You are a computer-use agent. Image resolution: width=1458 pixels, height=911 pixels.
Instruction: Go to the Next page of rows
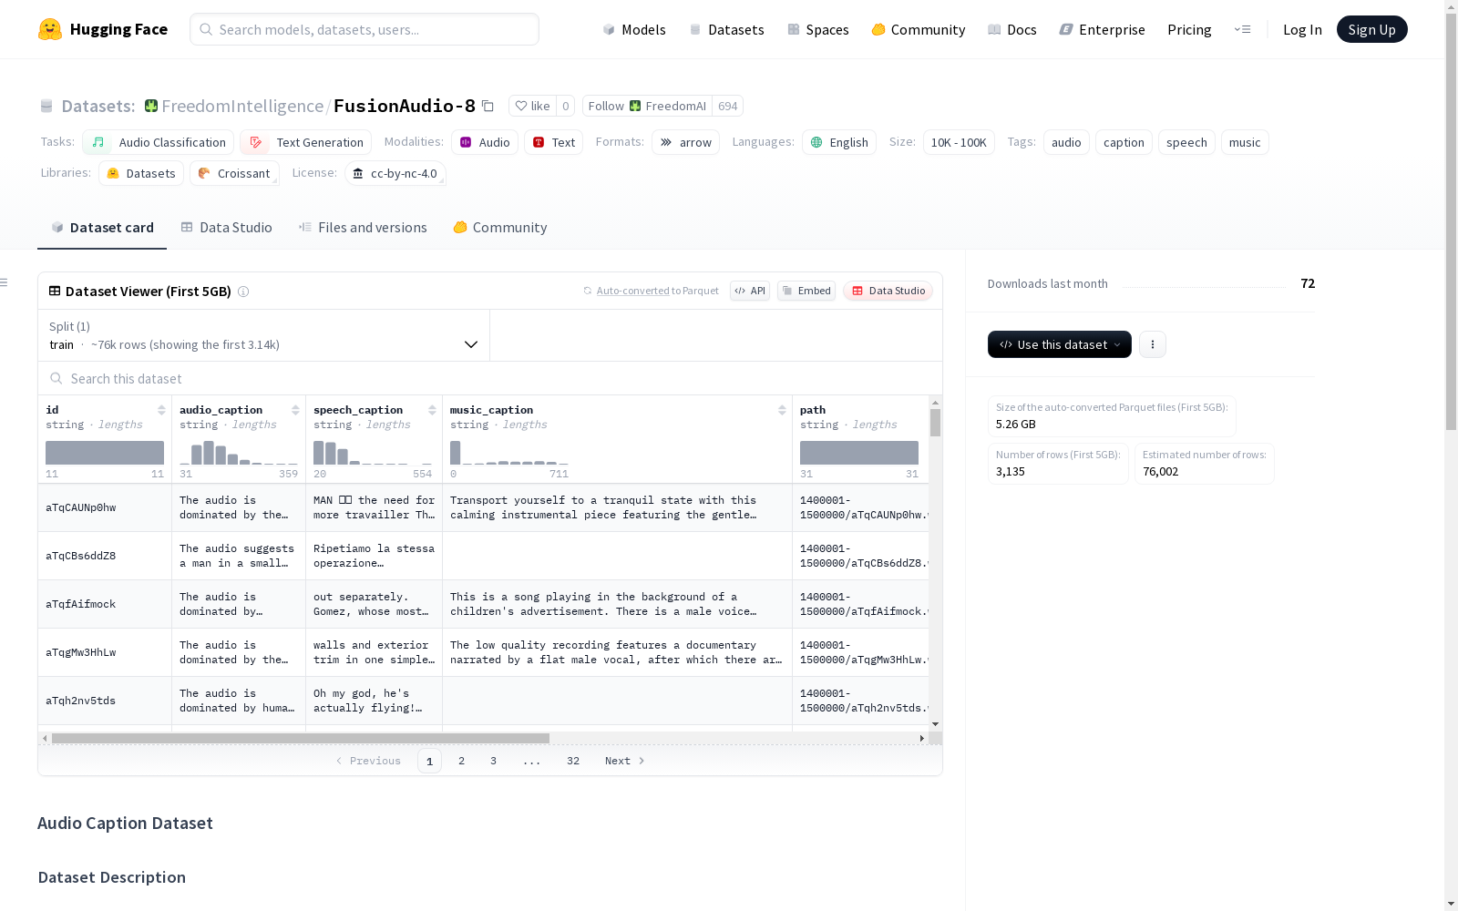click(x=625, y=761)
